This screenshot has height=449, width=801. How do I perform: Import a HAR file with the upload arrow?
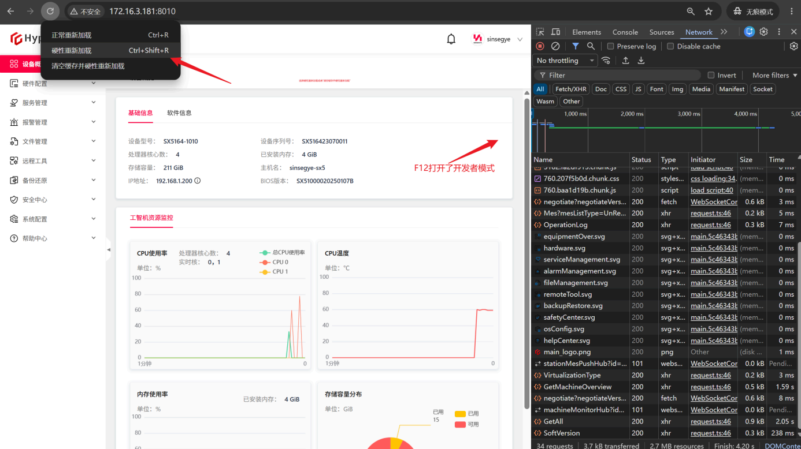pos(625,61)
